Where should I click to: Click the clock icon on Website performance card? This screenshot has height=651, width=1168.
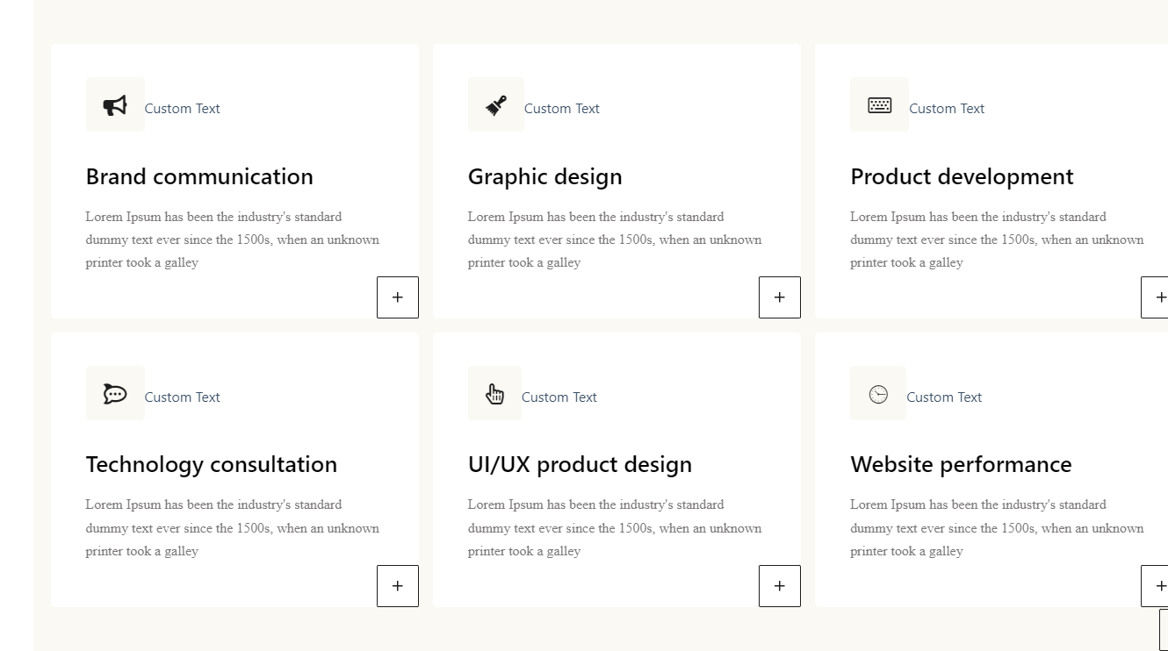(x=878, y=394)
